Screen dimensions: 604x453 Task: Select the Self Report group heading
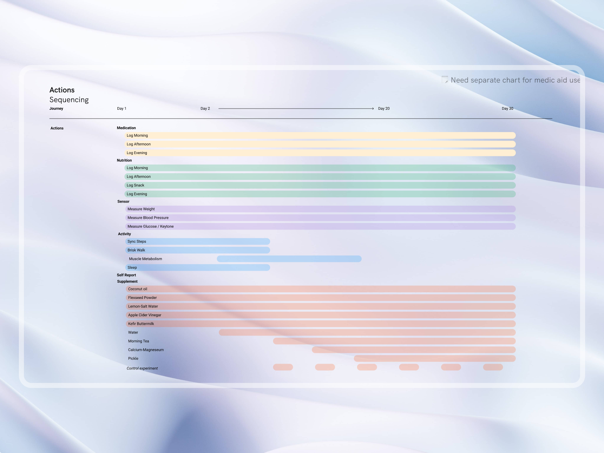point(126,275)
